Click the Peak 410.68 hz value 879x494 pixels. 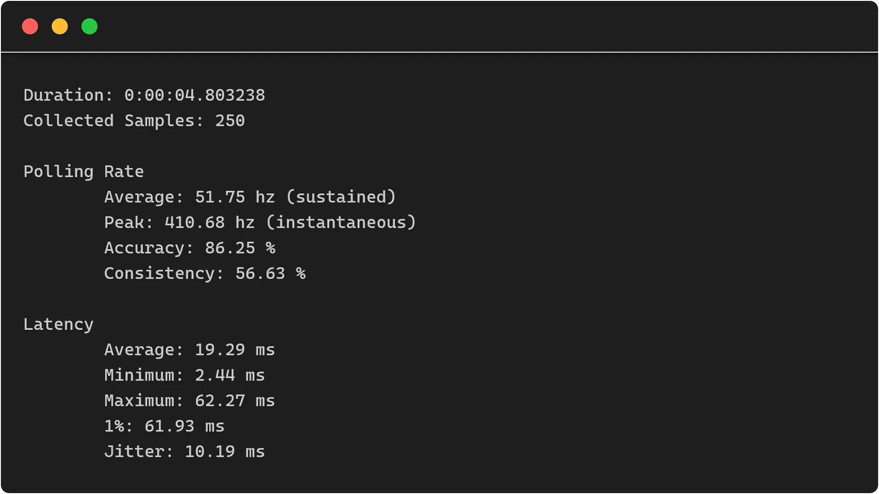210,222
